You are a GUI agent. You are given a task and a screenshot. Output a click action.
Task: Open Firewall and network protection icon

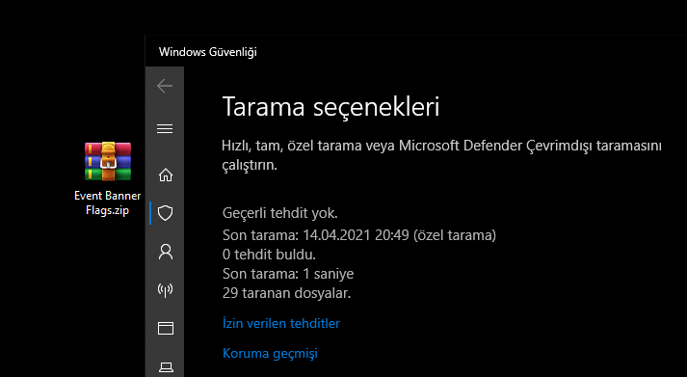(165, 290)
